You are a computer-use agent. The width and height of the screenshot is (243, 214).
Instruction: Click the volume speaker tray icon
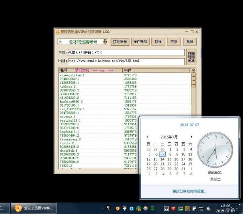(x=209, y=209)
